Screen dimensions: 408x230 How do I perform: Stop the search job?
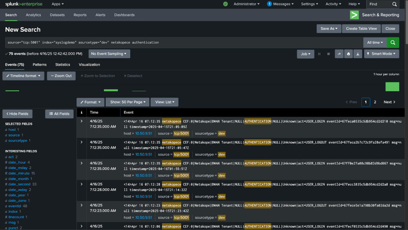[328, 54]
